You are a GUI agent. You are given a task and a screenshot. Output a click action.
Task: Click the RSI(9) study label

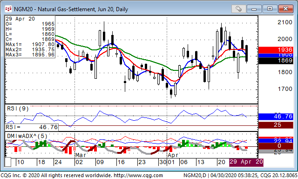[18, 109]
